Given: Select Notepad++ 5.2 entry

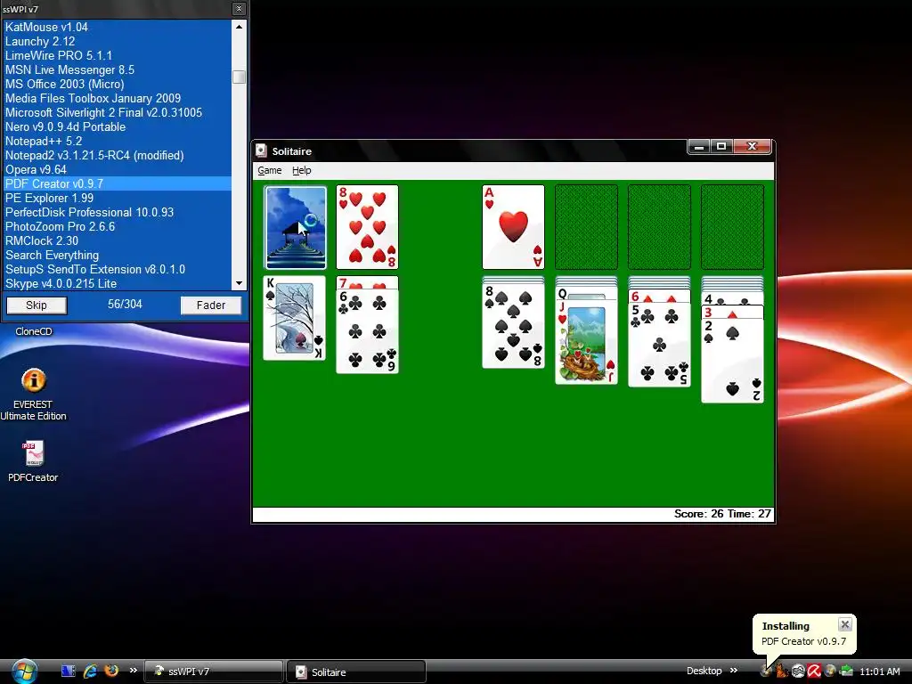Looking at the screenshot, I should click(x=118, y=141).
